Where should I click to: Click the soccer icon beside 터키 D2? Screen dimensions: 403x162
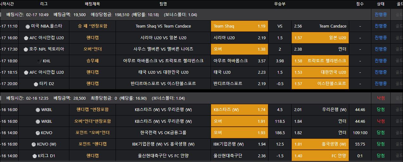coord(36,84)
